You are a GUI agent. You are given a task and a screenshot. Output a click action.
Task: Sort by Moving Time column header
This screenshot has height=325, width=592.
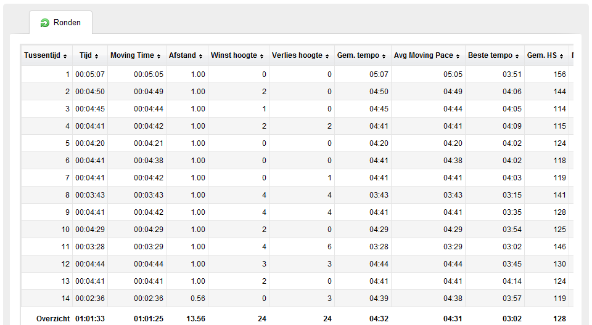pos(136,55)
